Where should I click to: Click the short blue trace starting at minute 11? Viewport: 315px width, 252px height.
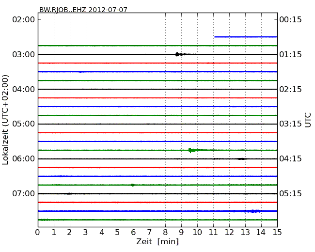(246, 37)
